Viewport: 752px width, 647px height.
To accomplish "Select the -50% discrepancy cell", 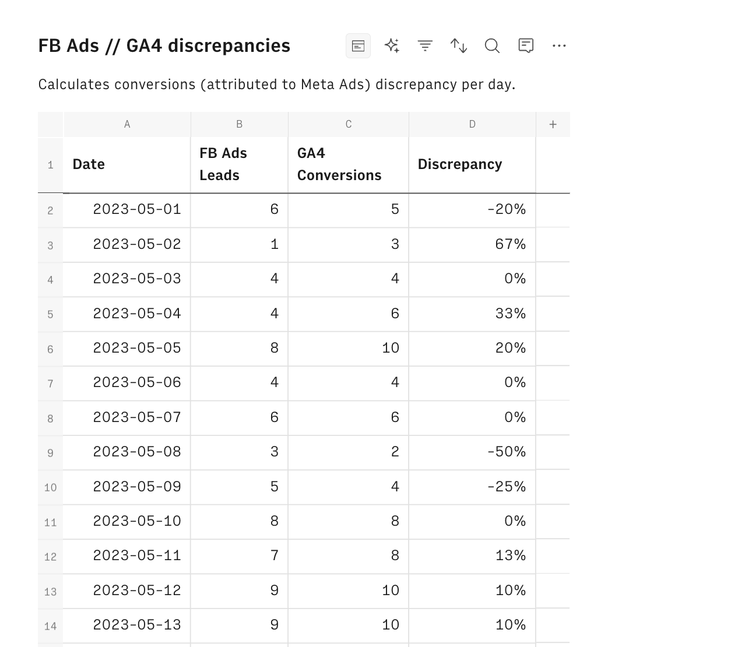I will point(472,452).
